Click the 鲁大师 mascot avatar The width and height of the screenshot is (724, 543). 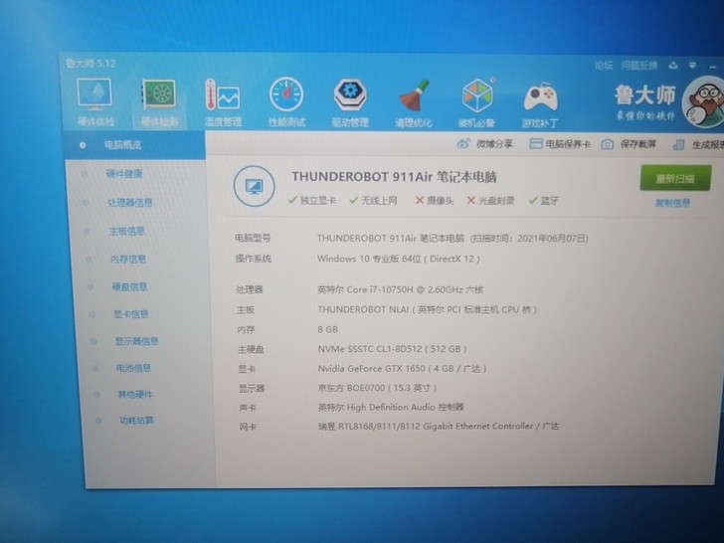704,102
